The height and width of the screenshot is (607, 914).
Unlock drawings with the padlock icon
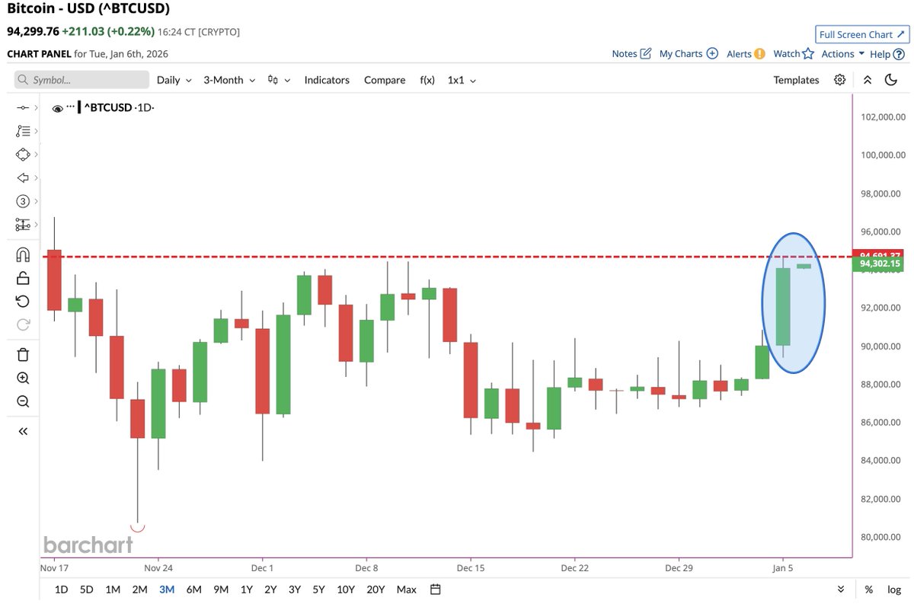point(23,277)
